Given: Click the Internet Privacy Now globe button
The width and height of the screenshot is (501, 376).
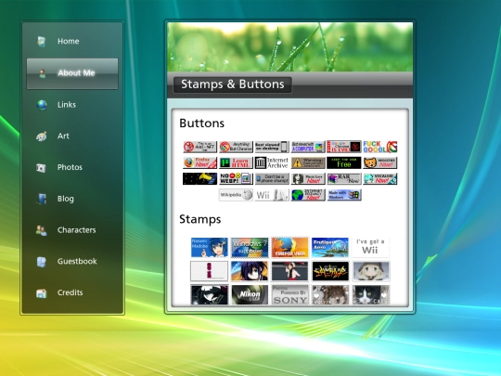Looking at the screenshot, I should [308, 195].
